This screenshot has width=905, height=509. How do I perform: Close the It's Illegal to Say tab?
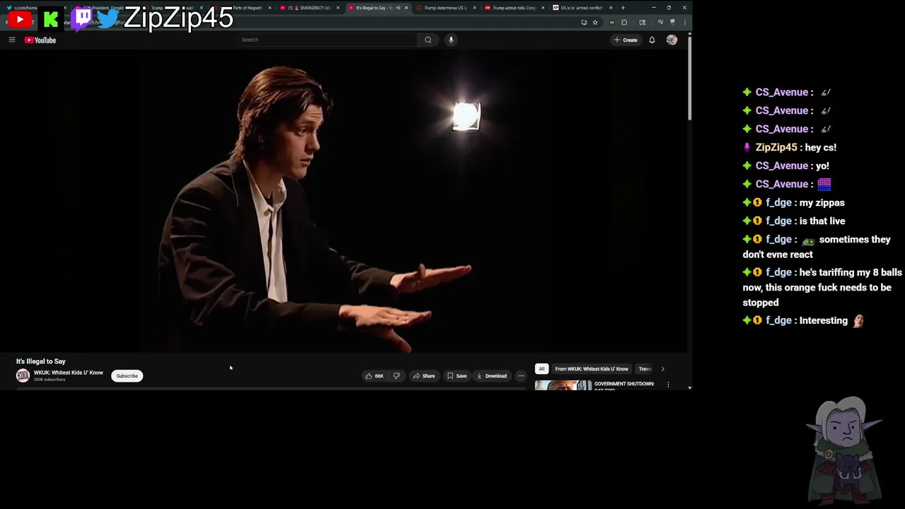pyautogui.click(x=407, y=8)
